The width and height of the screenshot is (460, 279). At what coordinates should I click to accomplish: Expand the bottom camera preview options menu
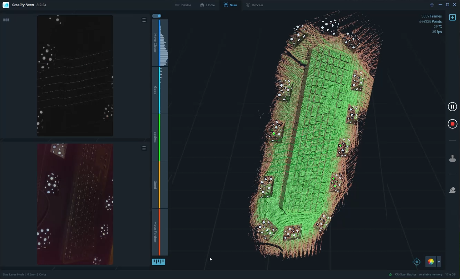144,148
